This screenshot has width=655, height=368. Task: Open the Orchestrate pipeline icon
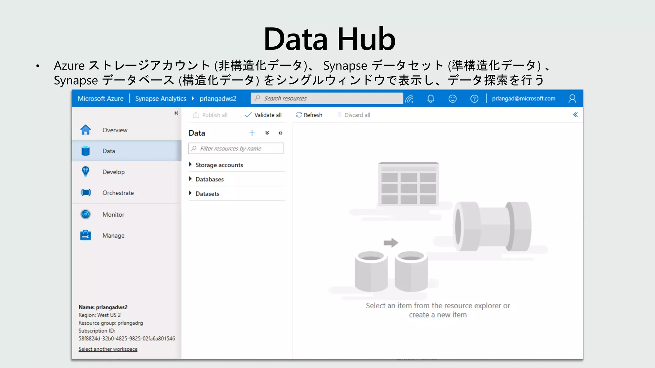click(x=85, y=192)
